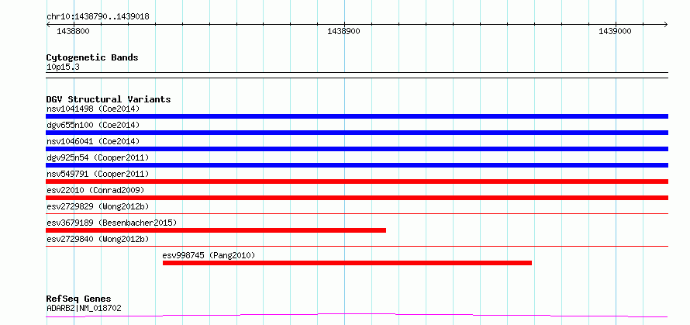Click the esv3679189 (Besenbacher2015) label

pos(112,223)
